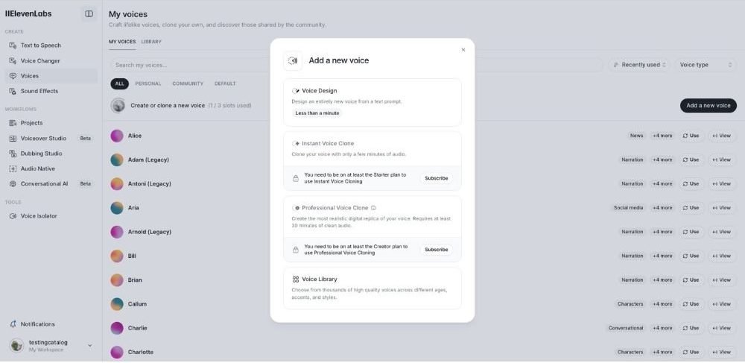Select the Community filter chip
Screen dimensions: 745x363
[x=188, y=83]
